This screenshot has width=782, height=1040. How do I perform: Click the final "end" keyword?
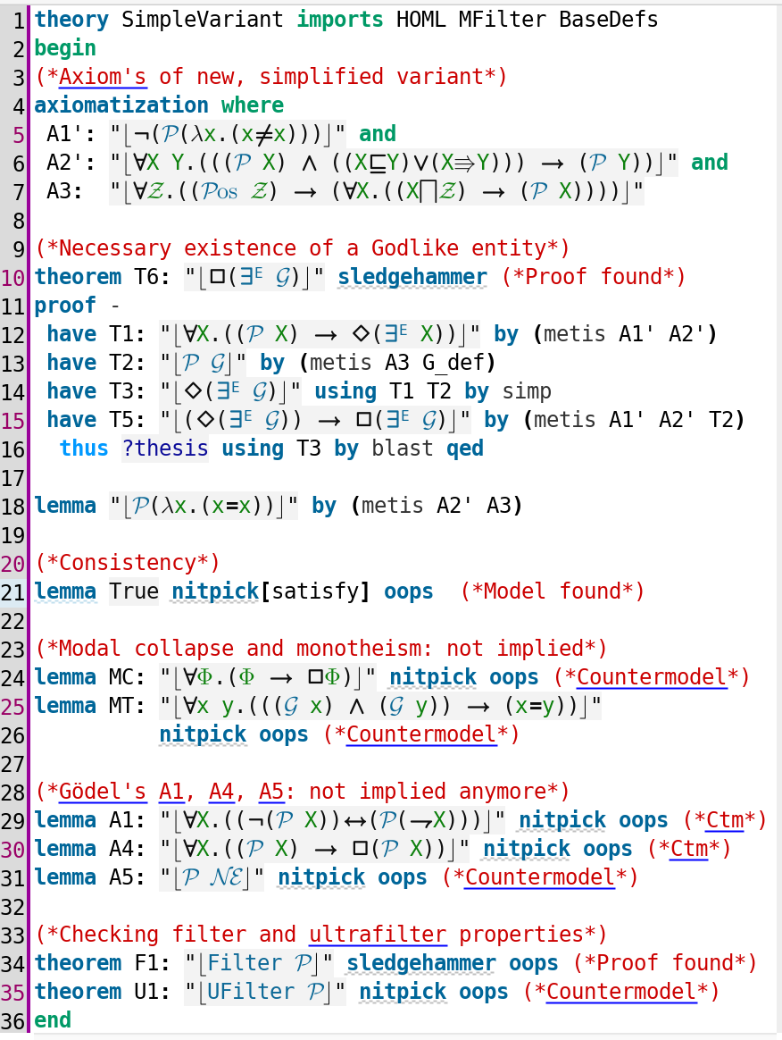coord(53,1019)
